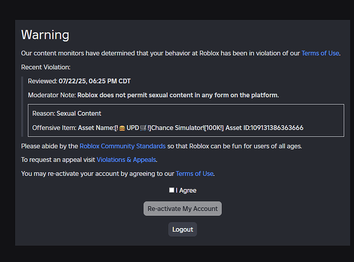Click the 'Recent Violation:' label
Image resolution: width=354 pixels, height=262 pixels.
point(46,67)
